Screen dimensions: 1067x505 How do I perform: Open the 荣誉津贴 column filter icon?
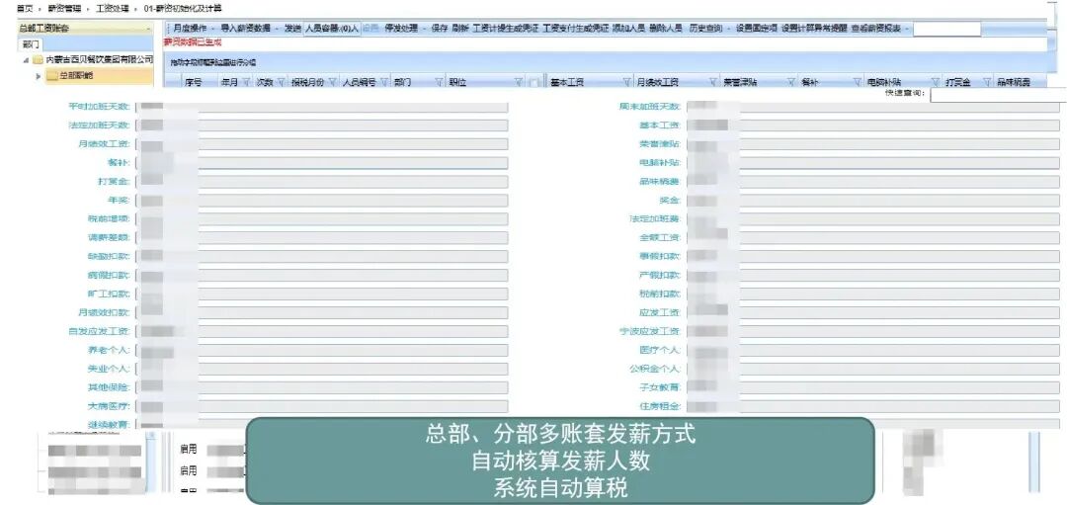pos(791,82)
